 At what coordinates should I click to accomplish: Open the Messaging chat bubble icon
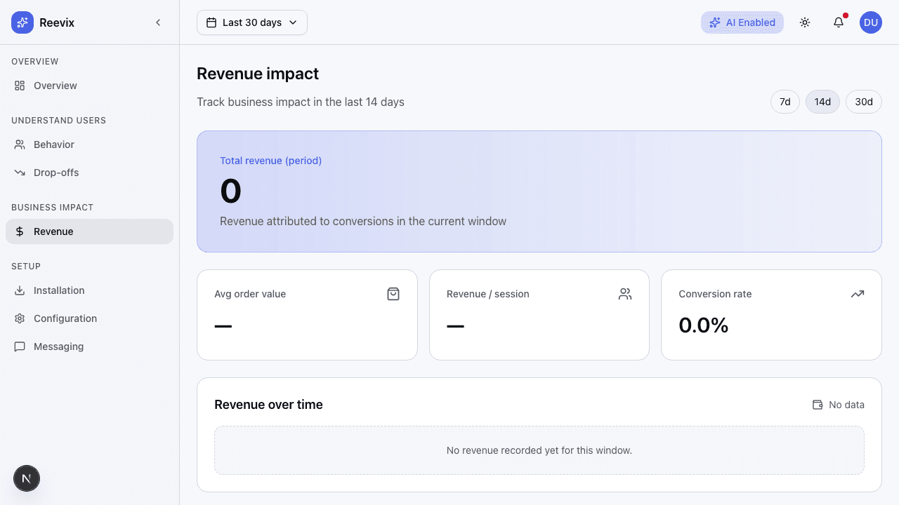pyautogui.click(x=20, y=346)
